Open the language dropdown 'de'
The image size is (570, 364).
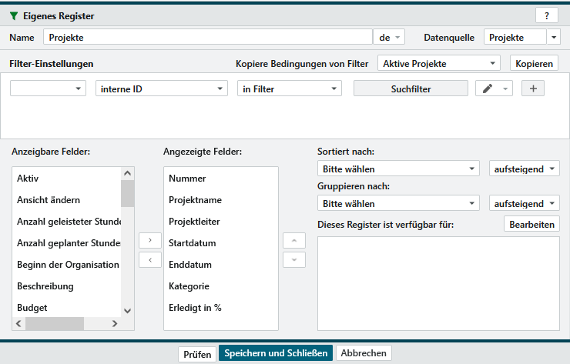(x=388, y=37)
